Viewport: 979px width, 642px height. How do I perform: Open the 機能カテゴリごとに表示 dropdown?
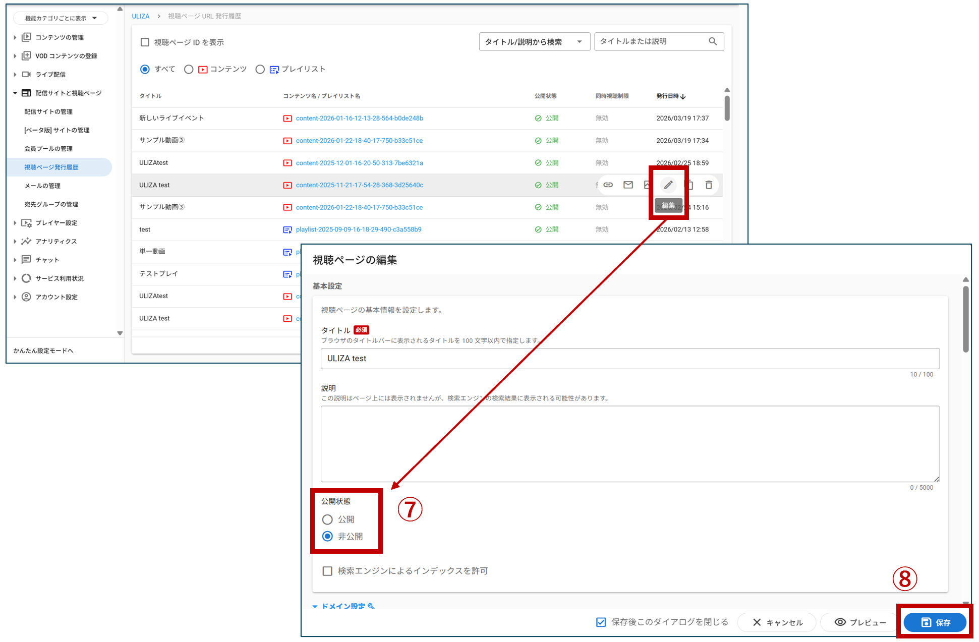pyautogui.click(x=61, y=18)
